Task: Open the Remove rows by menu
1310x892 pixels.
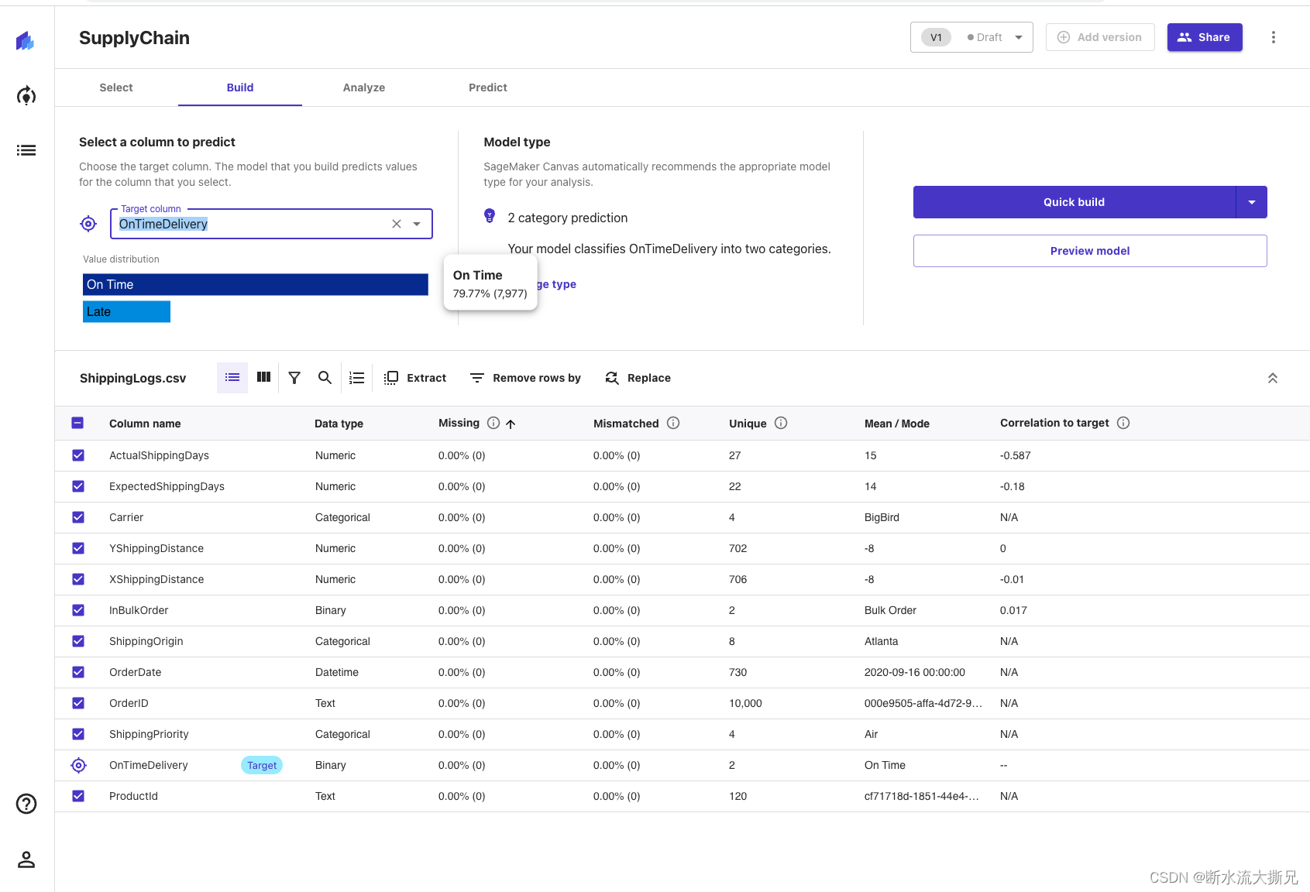Action: 525,378
